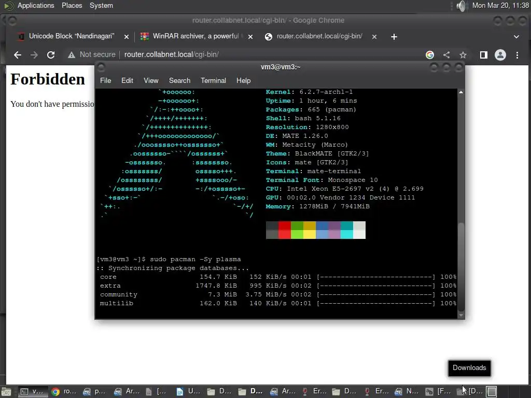Open Chrome's three-dot menu
531x398 pixels.
pos(517,55)
